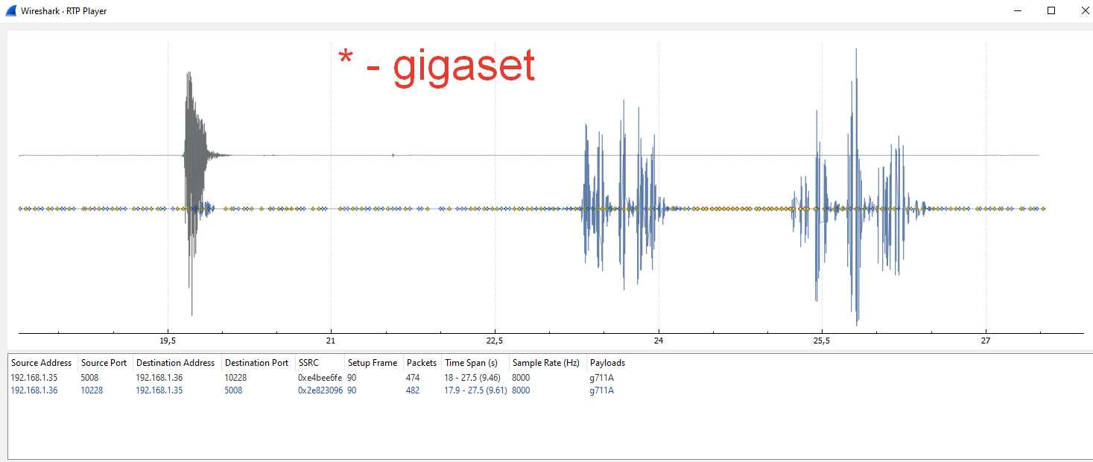
Task: Click the Setup Frame column header
Action: click(372, 363)
